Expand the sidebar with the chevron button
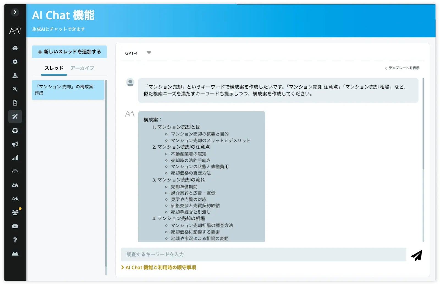This screenshot has width=440, height=285. tap(15, 12)
